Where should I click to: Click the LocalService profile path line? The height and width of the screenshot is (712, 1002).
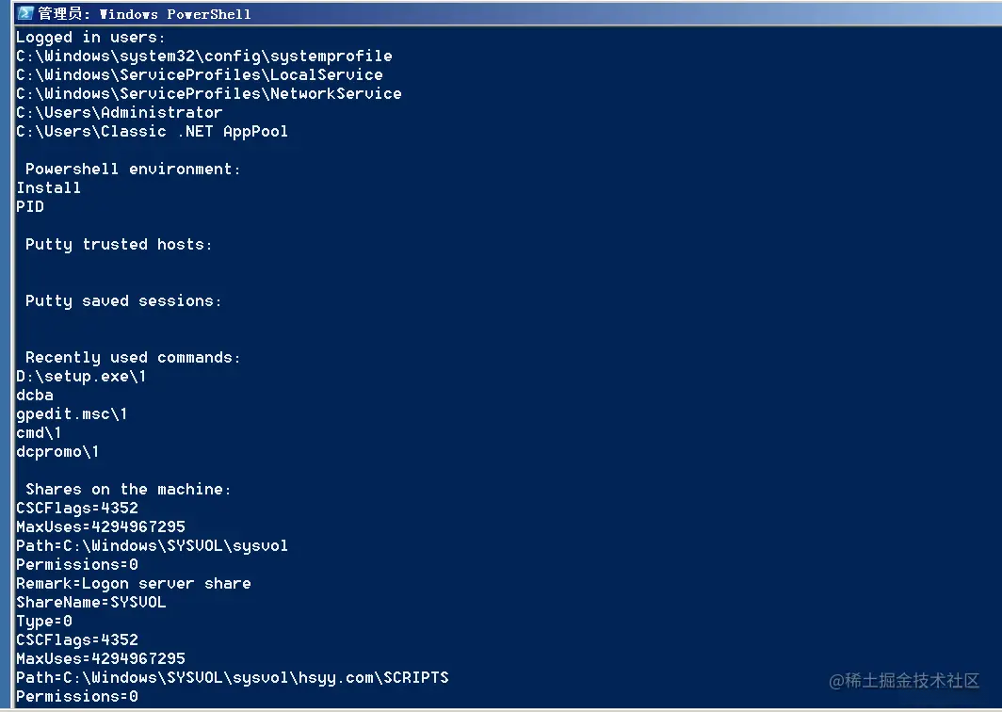click(199, 75)
